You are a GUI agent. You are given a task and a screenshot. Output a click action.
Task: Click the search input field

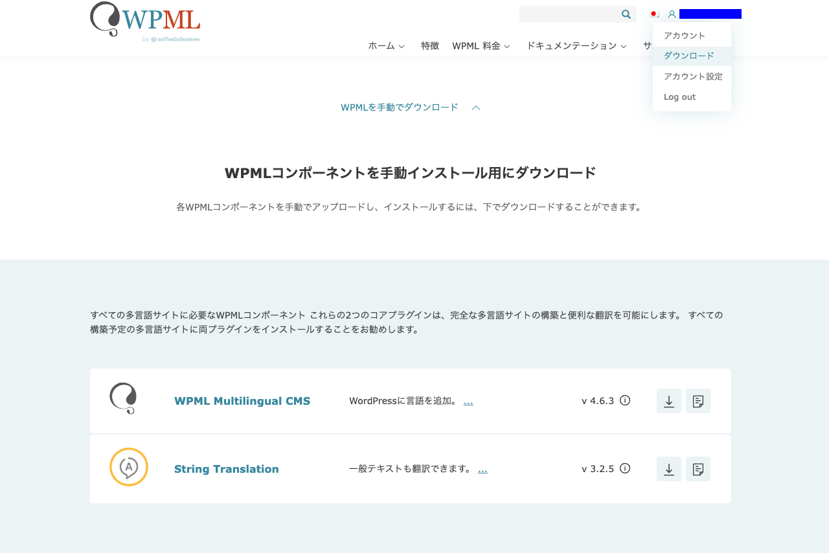tap(569, 14)
